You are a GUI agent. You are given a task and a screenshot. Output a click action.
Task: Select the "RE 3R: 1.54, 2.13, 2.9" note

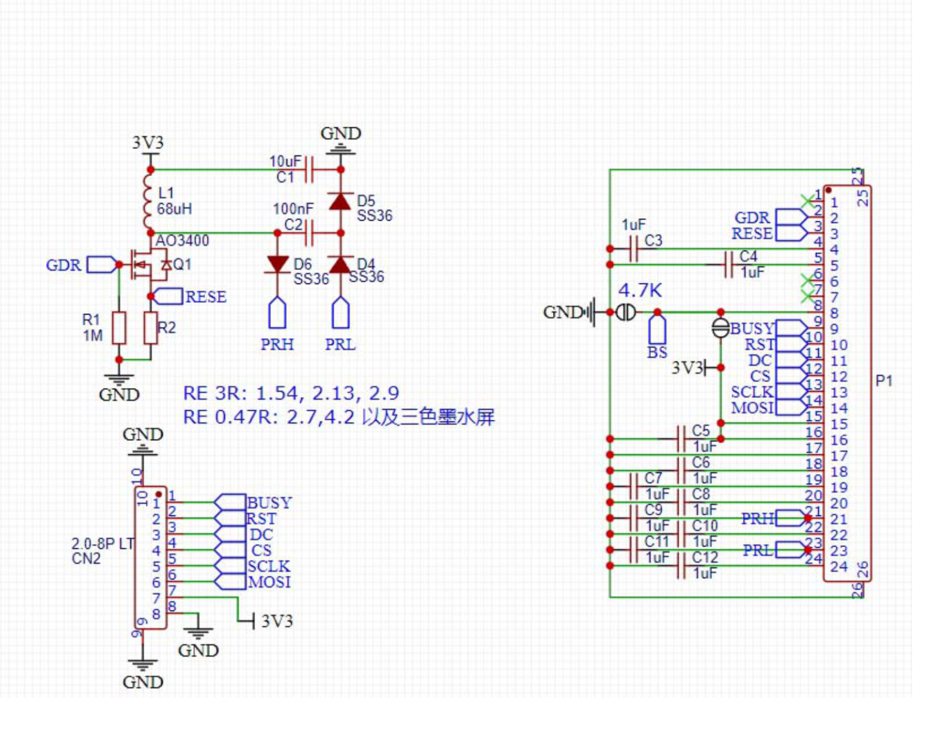pos(291,393)
